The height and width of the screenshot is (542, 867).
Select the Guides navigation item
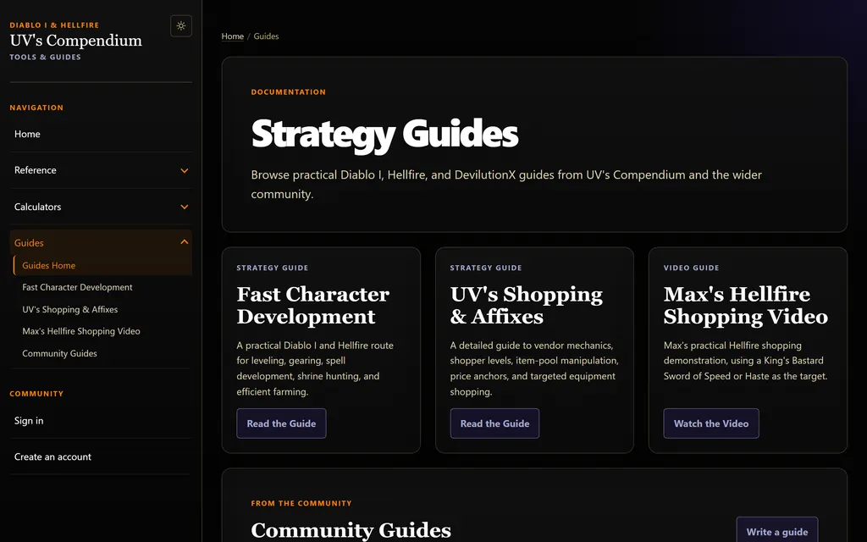tap(101, 243)
